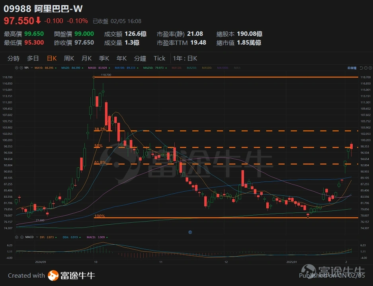Enable the dimmed MA120 moving average
Viewport: 373px width, 286px height.
[176, 68]
